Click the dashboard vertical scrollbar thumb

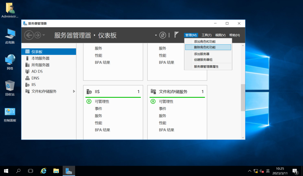click(243, 97)
